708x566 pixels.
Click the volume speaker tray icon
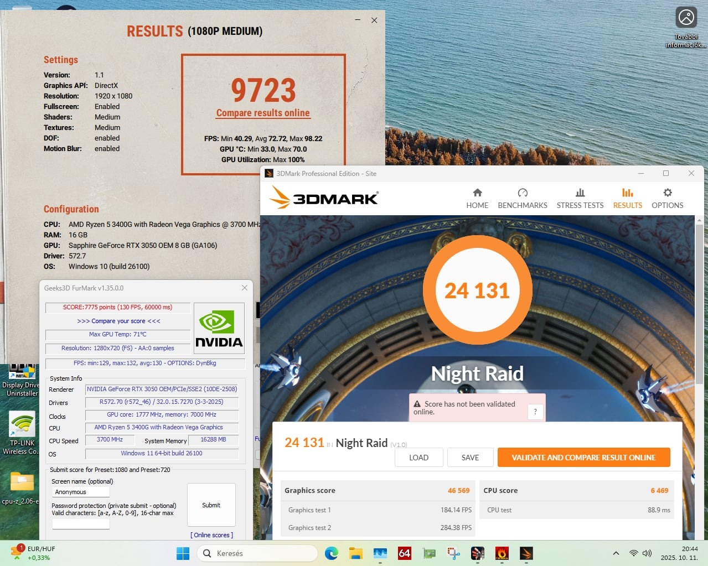(x=647, y=553)
